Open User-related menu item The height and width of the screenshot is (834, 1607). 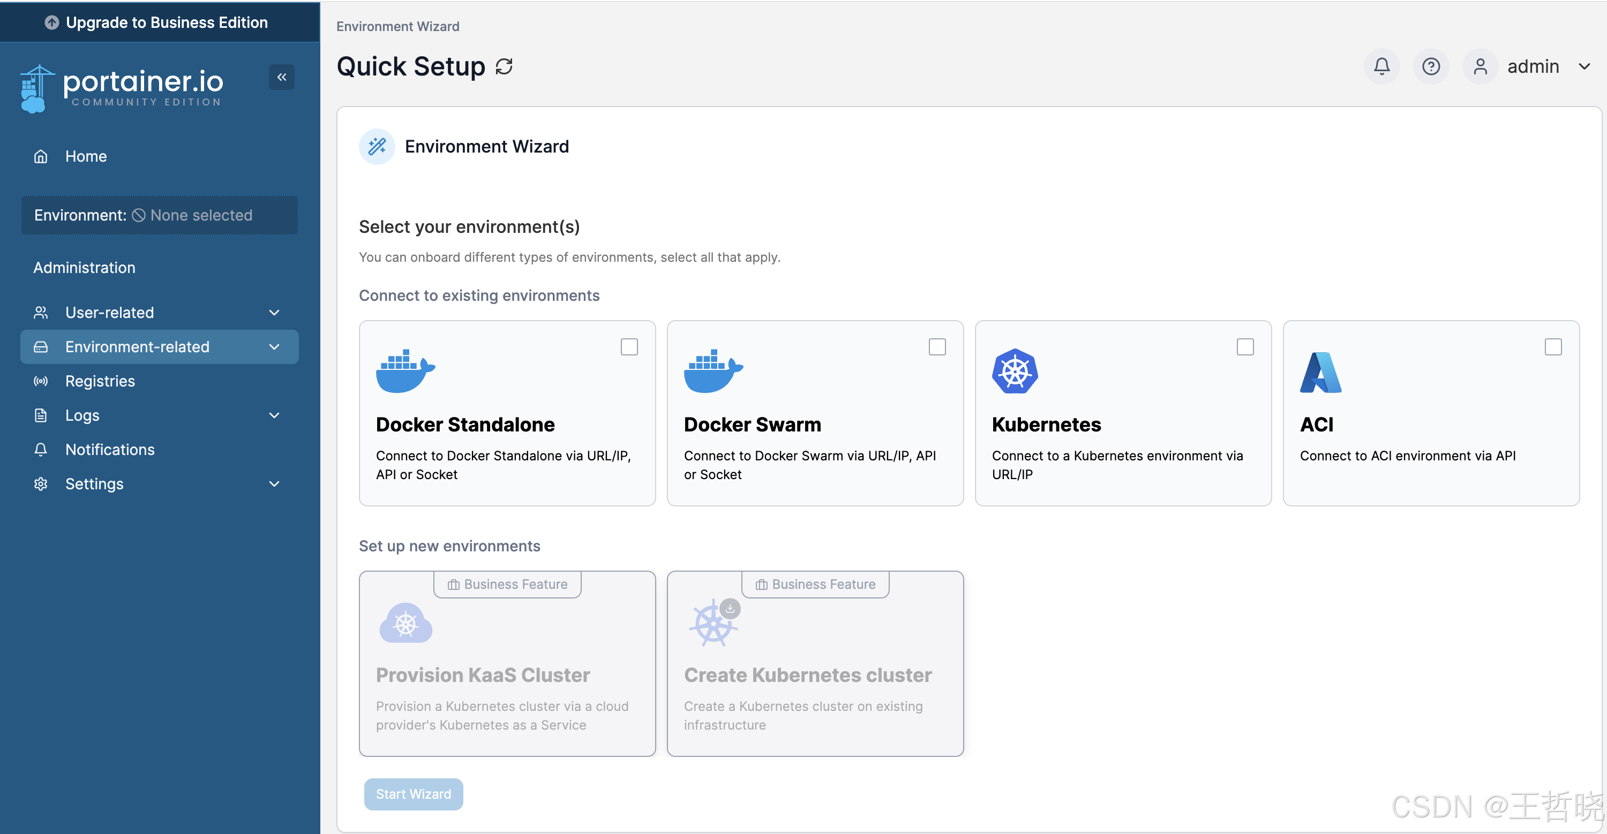159,312
